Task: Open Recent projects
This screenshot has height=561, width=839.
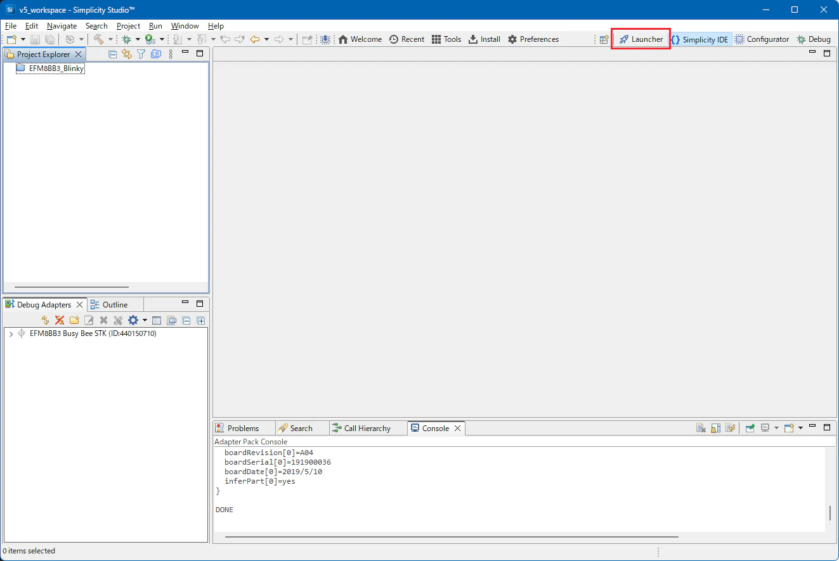Action: pos(406,39)
